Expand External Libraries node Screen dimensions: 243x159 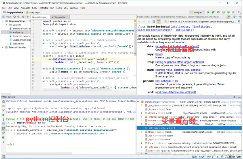click(3, 47)
